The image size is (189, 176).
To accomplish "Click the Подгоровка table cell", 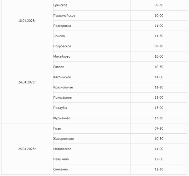I will click(x=62, y=26).
